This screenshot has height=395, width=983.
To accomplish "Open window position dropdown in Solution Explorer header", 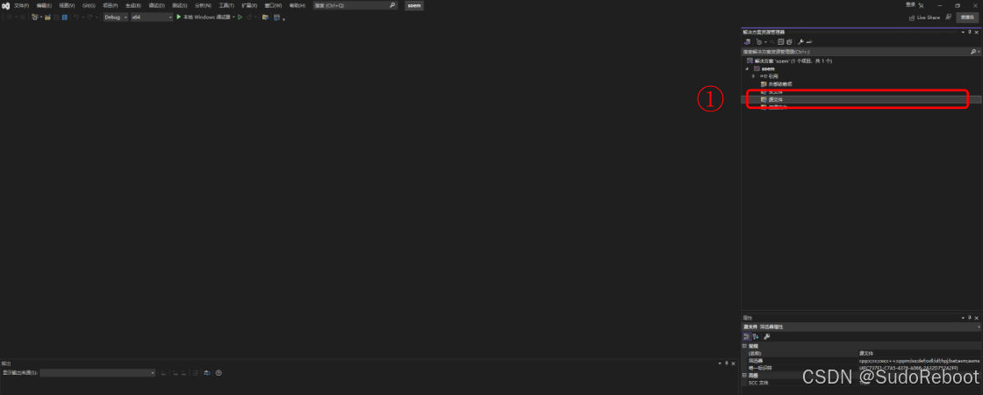I will 963,32.
